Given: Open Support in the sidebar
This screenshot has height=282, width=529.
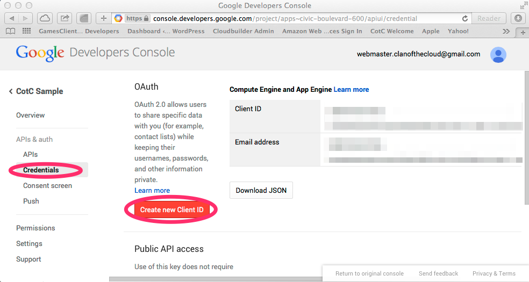Looking at the screenshot, I should pos(28,259).
